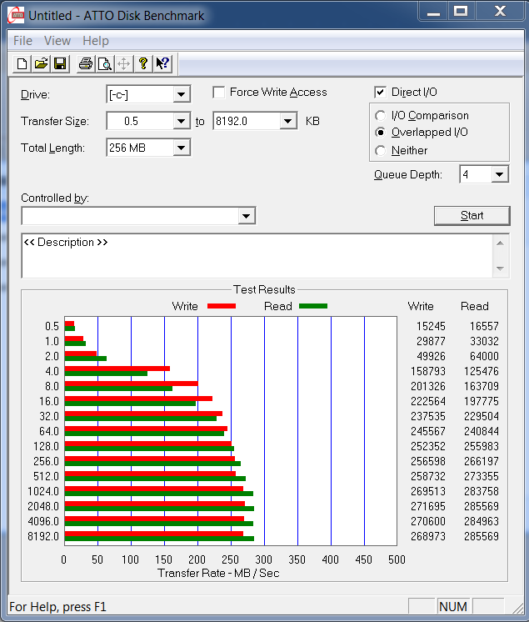This screenshot has height=622, width=529.
Task: Enable the Force Write Access checkbox
Action: click(219, 93)
